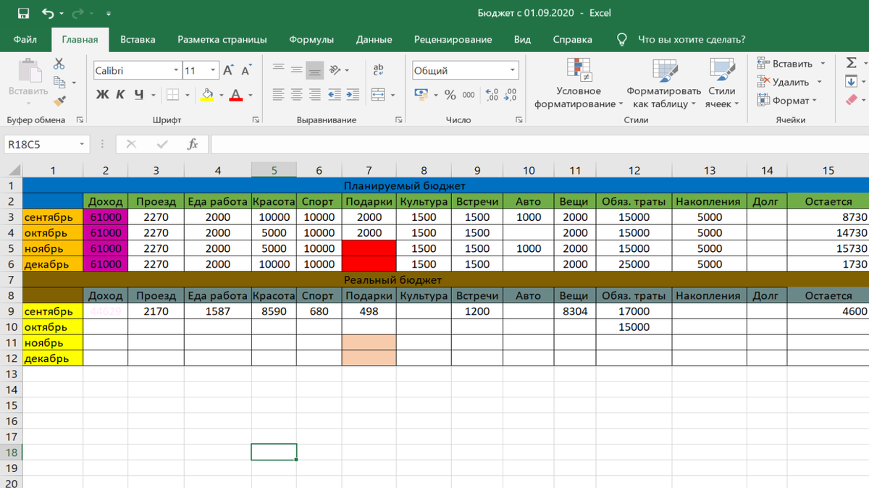Switch to Разметка страницы tab

(x=222, y=39)
